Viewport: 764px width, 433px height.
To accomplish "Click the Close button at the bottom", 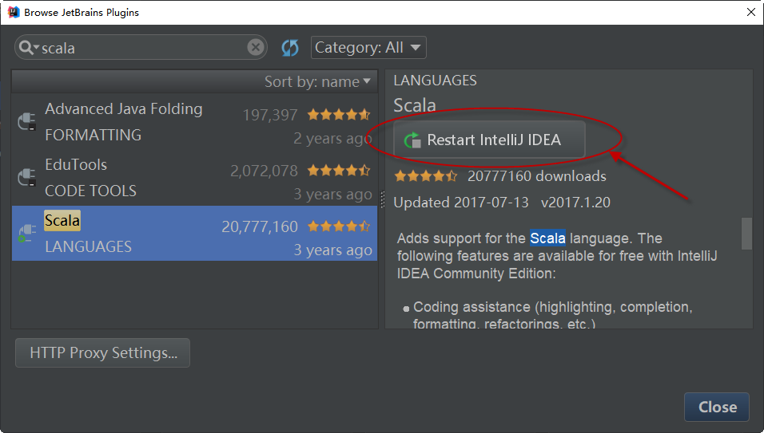I will coord(716,407).
